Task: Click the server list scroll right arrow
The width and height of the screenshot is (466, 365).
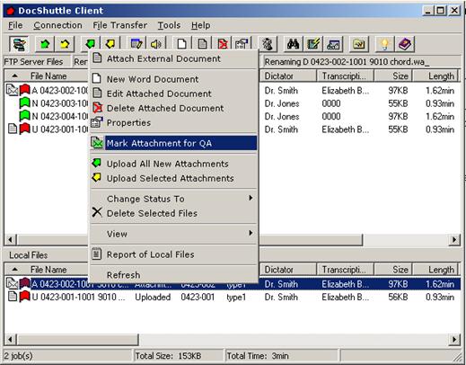Action: click(454, 239)
